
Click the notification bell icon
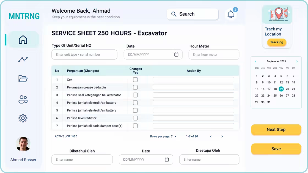pyautogui.click(x=231, y=14)
